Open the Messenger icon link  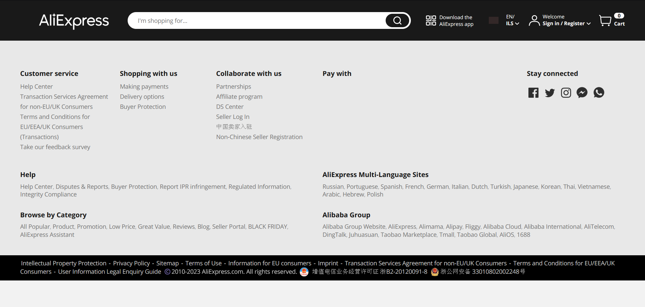pyautogui.click(x=582, y=92)
